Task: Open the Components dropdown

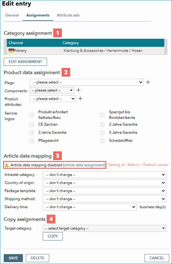Action: (x=52, y=90)
